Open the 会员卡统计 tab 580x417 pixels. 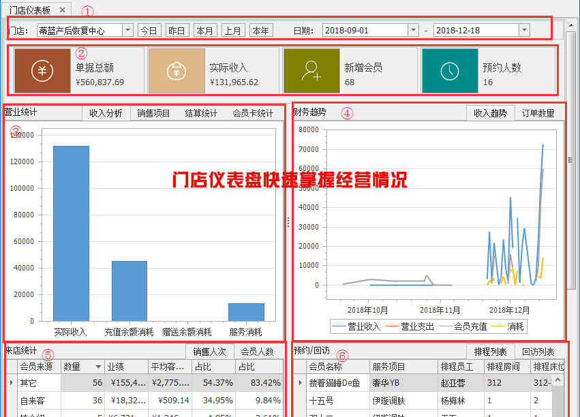click(253, 113)
